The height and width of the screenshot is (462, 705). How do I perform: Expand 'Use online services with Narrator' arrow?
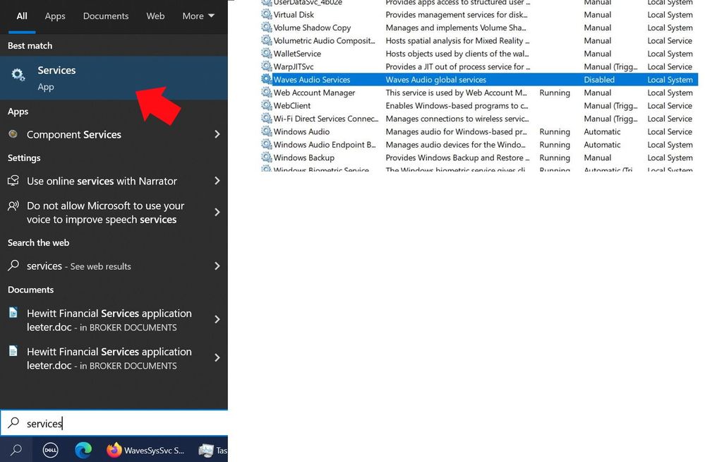[217, 181]
